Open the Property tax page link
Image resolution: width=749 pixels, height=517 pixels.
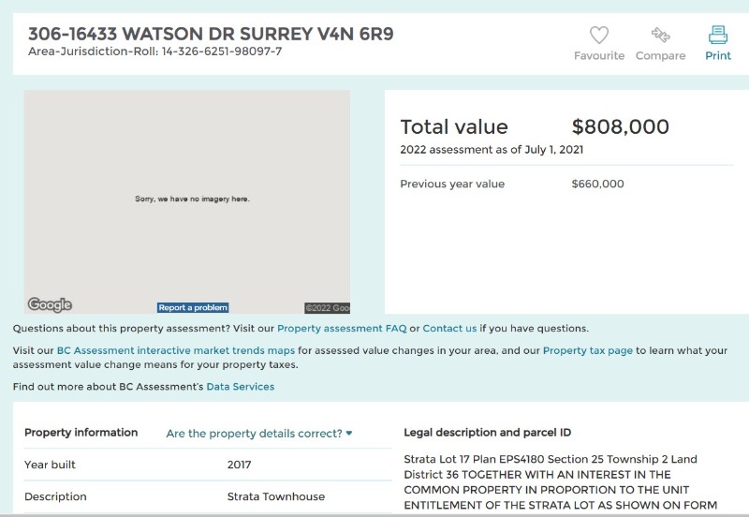coord(588,350)
